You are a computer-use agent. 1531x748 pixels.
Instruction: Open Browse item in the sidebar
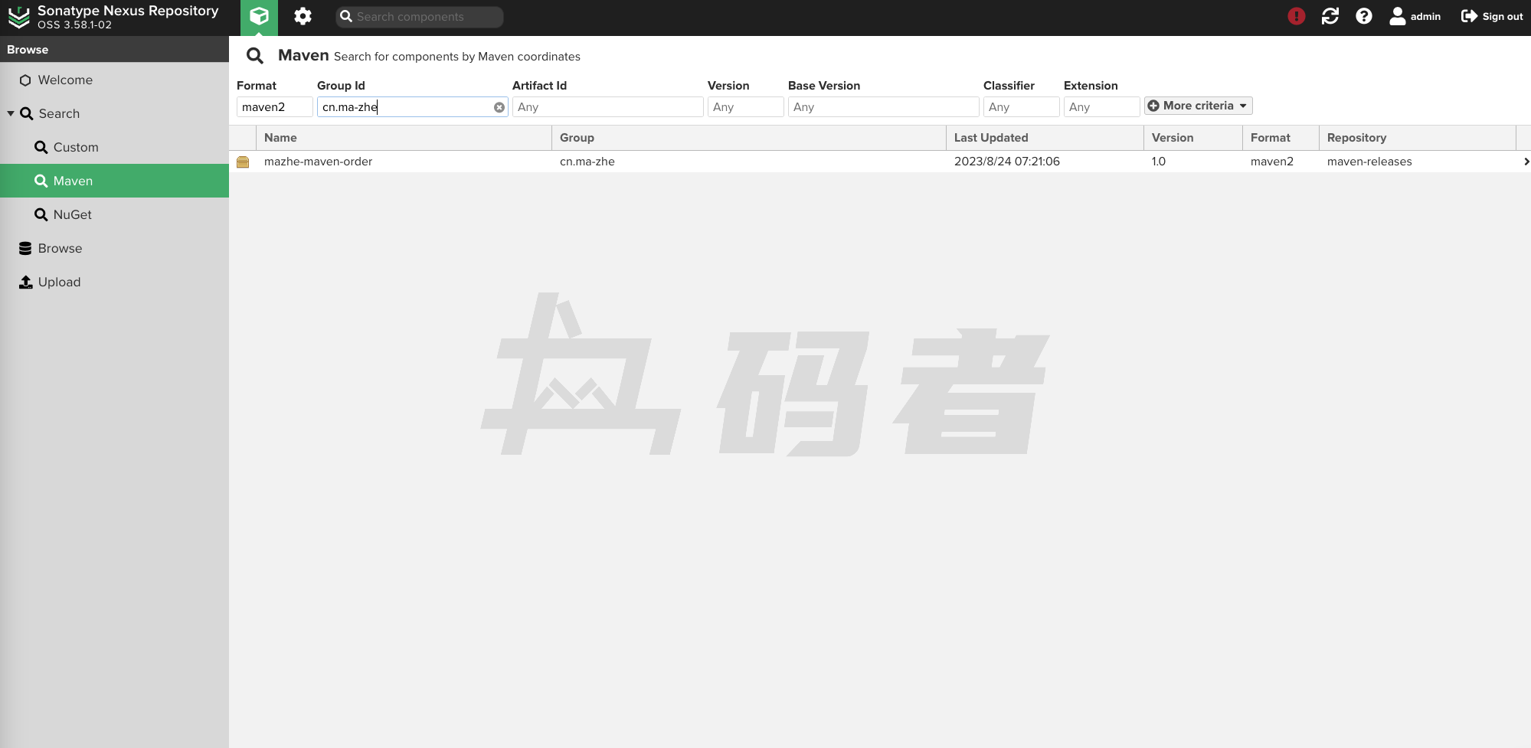pyautogui.click(x=60, y=248)
